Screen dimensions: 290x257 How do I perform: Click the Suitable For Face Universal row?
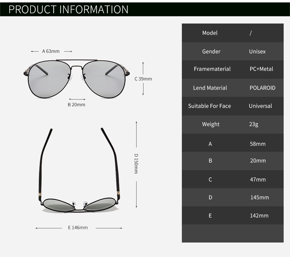233,106
